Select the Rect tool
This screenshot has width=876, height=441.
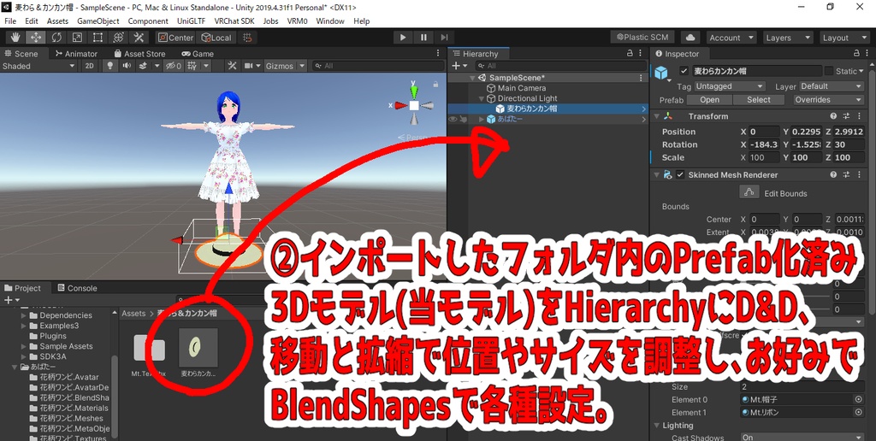pos(98,38)
